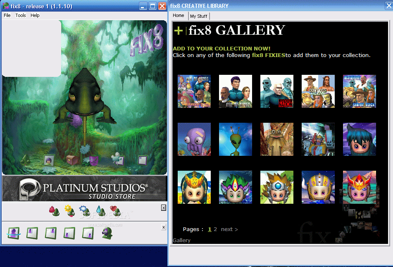Select the top-left picture position icon
The image size is (393, 267).
pos(32,233)
